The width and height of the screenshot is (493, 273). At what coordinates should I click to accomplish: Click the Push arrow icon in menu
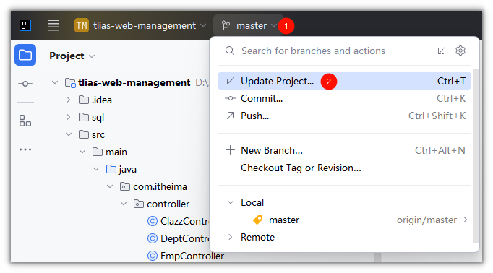pos(231,116)
